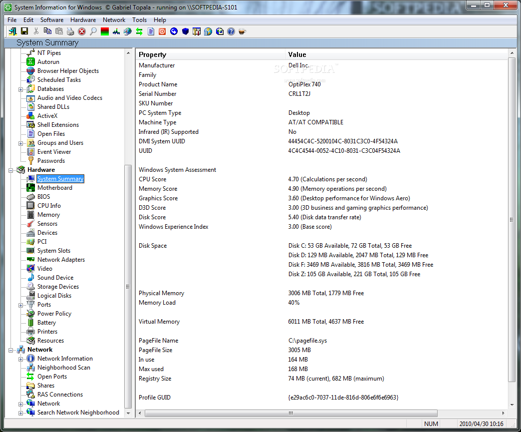Open the Hardware menu
This screenshot has height=432, width=521.
pyautogui.click(x=83, y=20)
